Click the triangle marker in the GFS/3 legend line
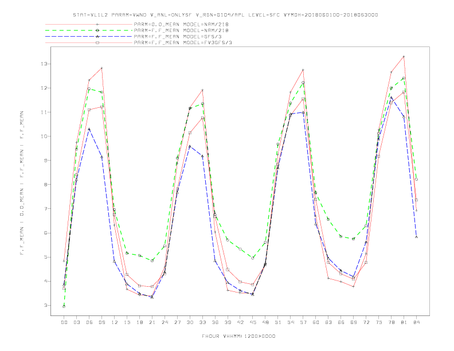This screenshot has width=454, height=351. [97, 37]
